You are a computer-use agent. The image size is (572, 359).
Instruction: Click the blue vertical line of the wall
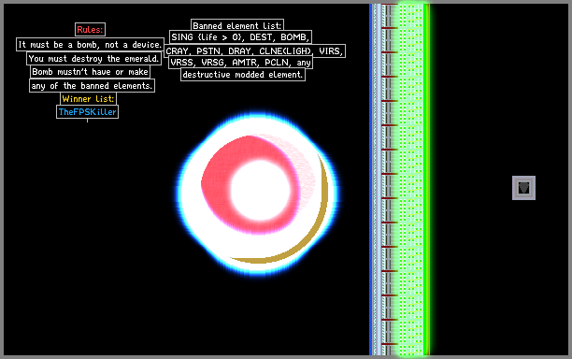pos(371,179)
